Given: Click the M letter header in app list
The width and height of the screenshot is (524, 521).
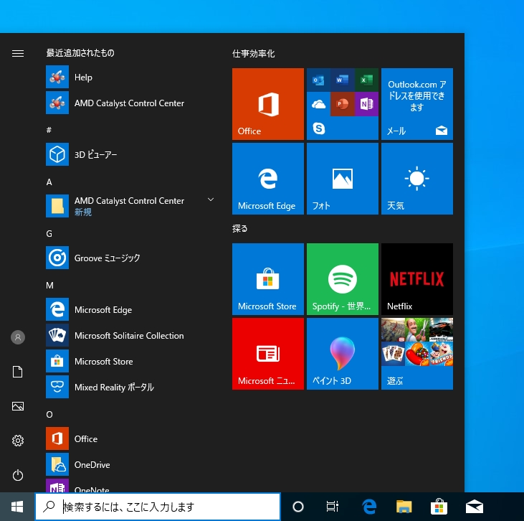Looking at the screenshot, I should [x=49, y=285].
